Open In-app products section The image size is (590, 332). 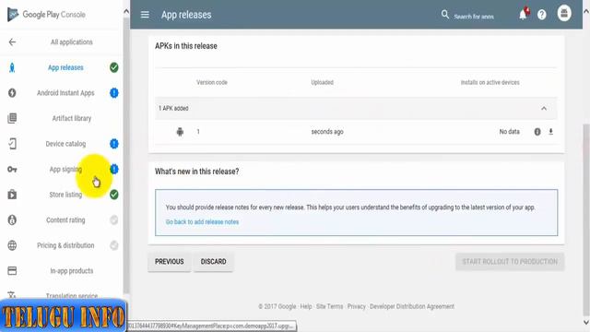click(72, 270)
